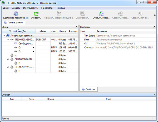Collapse the ST9500420AS hard drive node
The image size is (158, 122).
pos(8,40)
